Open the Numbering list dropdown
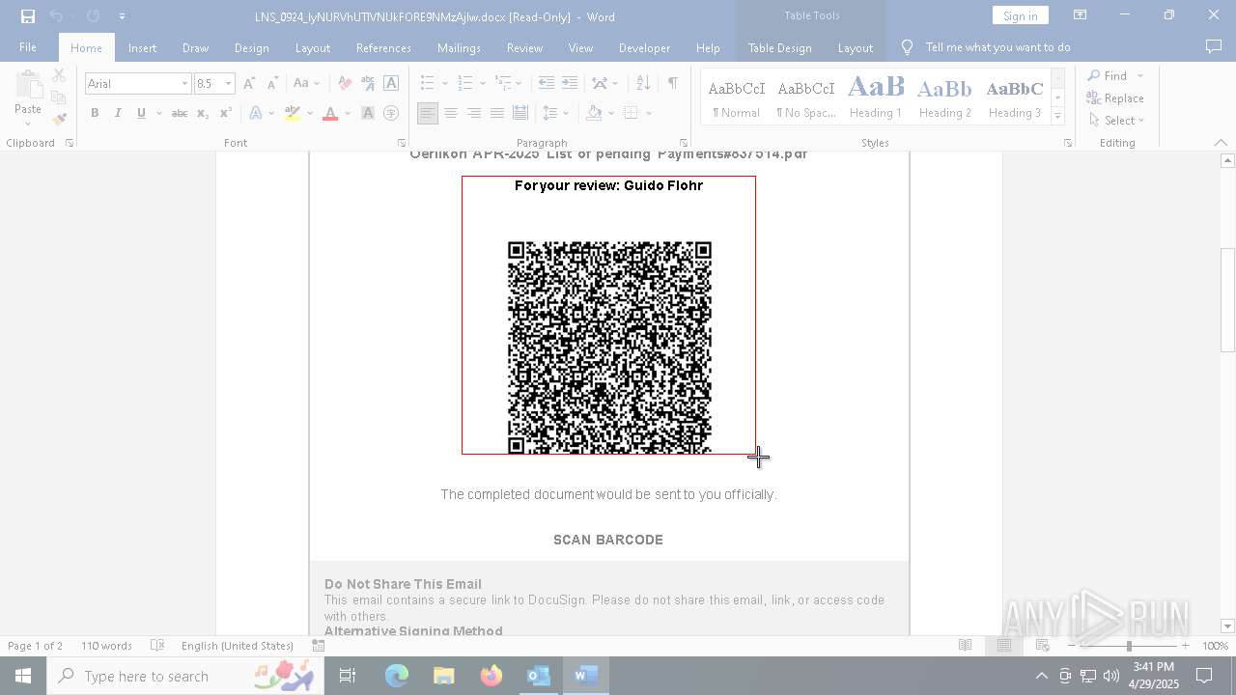Viewport: 1236px width, 695px height. click(482, 84)
